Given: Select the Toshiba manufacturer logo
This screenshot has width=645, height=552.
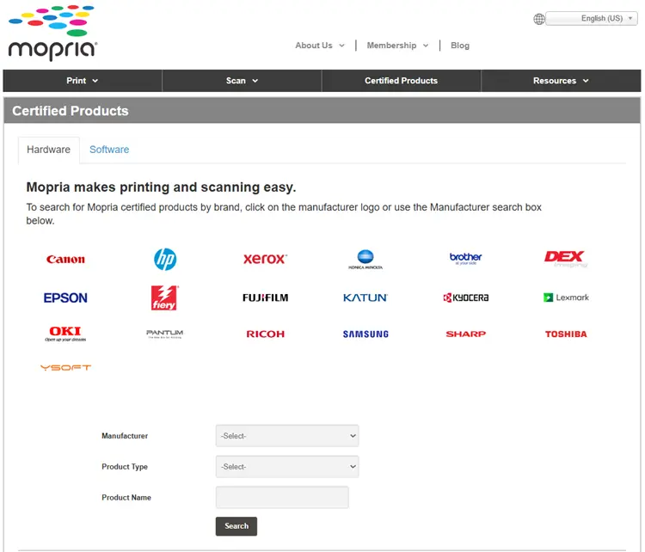Looking at the screenshot, I should (x=566, y=334).
